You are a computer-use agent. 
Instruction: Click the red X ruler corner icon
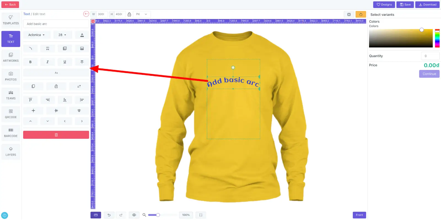point(93,21)
